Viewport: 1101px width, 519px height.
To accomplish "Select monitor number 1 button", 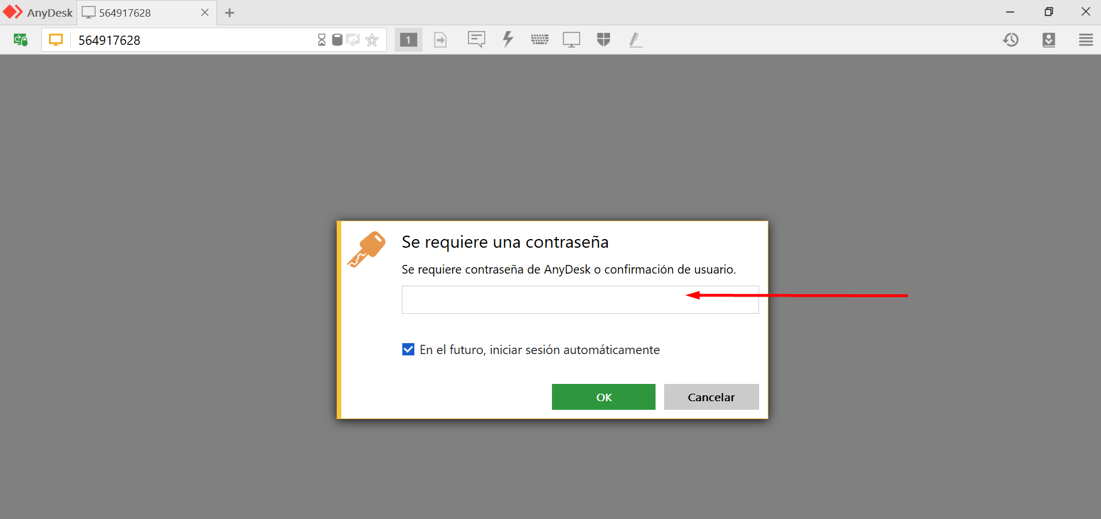I will pos(409,40).
